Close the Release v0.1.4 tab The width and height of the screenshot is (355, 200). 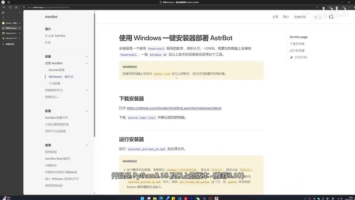[19, 33]
